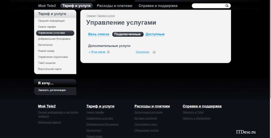Click the search magnifier icon
This screenshot has height=138, width=271.
pyautogui.click(x=227, y=6)
